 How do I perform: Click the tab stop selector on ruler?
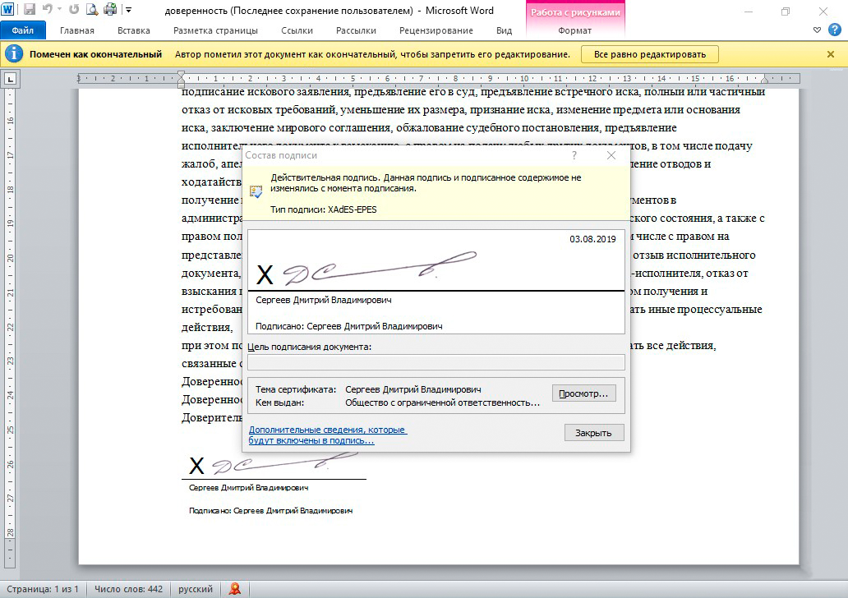(x=11, y=79)
